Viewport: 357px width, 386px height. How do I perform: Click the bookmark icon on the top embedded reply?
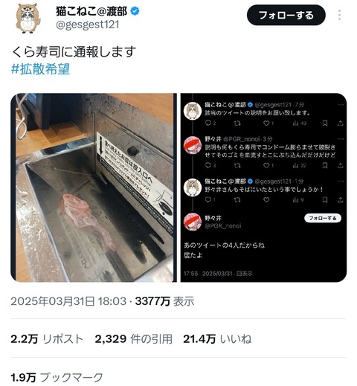pos(325,123)
